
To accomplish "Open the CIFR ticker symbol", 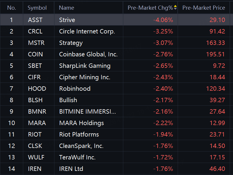I will tap(34, 77).
